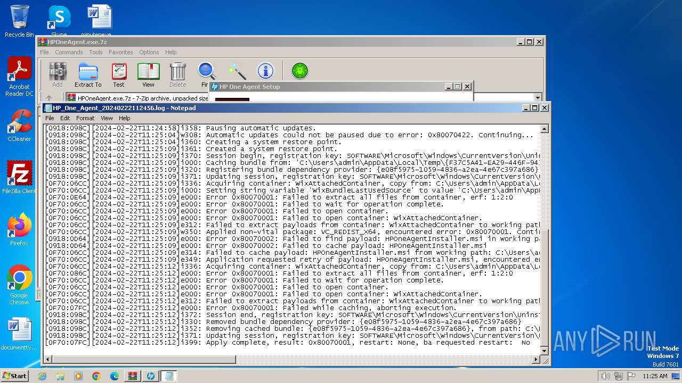Open Notepad Help menu
Screen dimensions: 682x383
click(125, 118)
